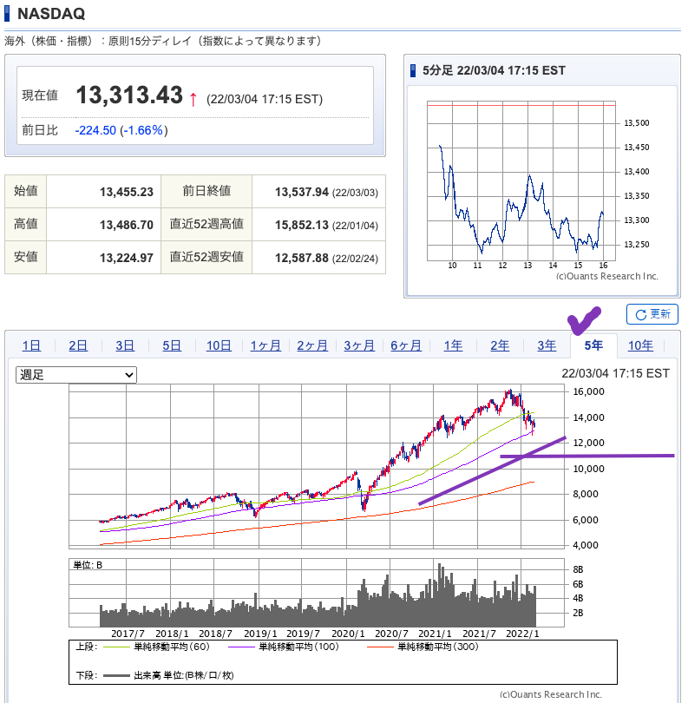Viewport: 688px width, 703px height.
Task: Click the chart timestamp 22/03/04 17:15 EST
Action: pos(615,373)
